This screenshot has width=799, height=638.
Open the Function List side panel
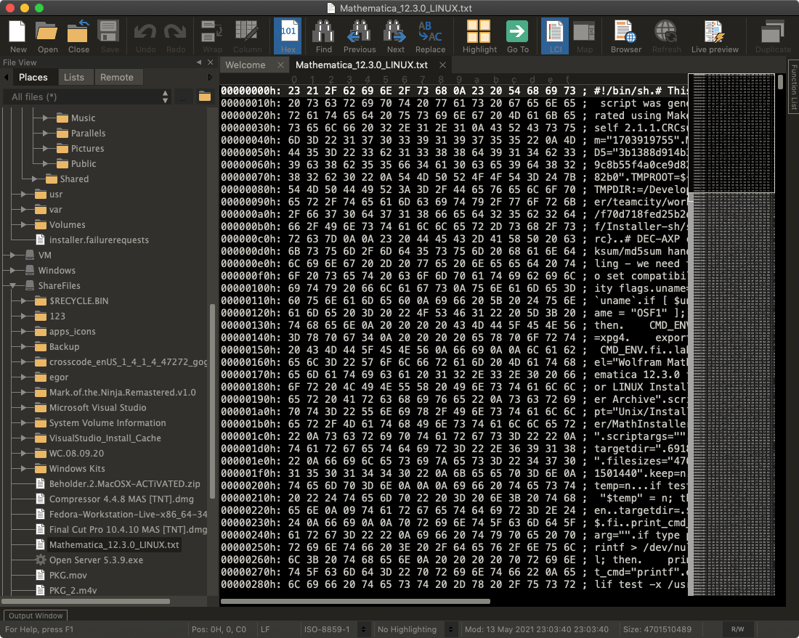[793, 87]
